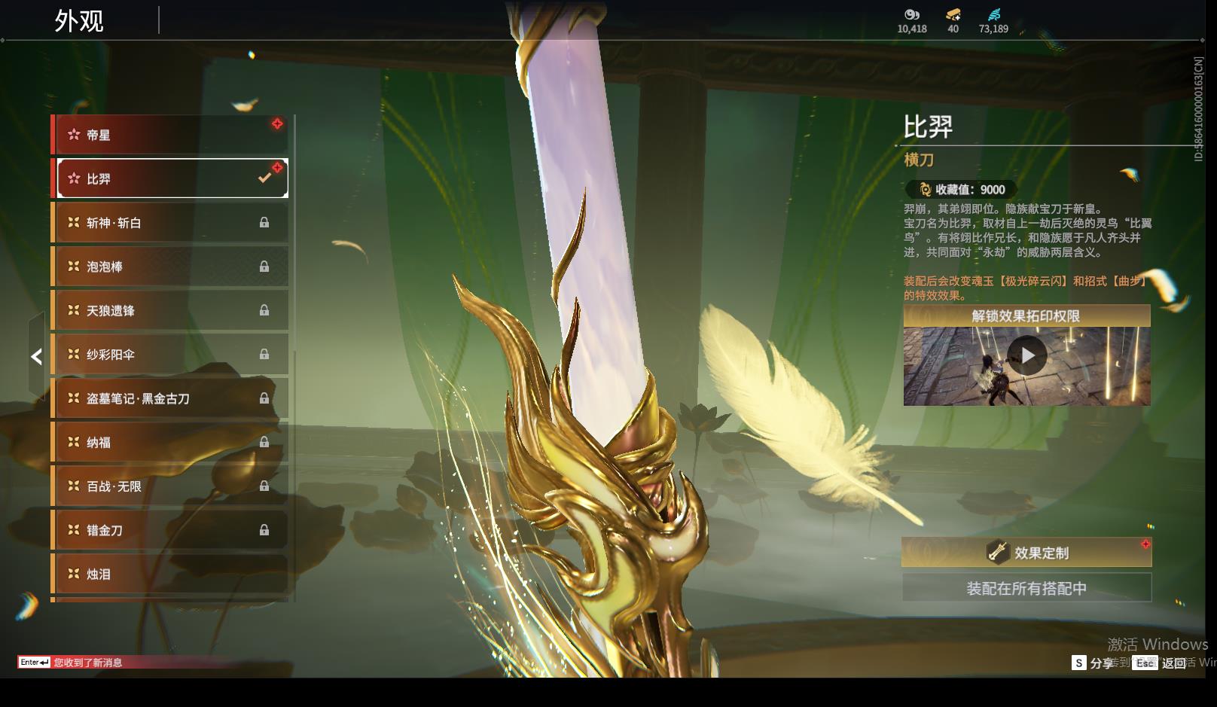1217x707 pixels.
Task: Click the star icon beside 帝星
Action: point(74,135)
